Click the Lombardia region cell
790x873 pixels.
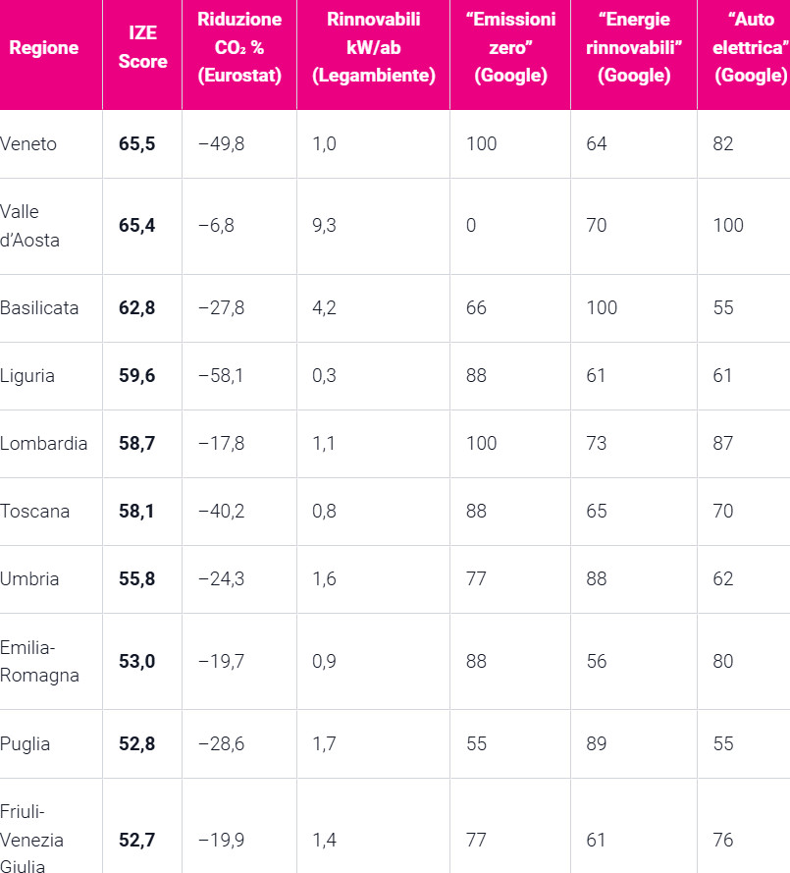(x=44, y=444)
